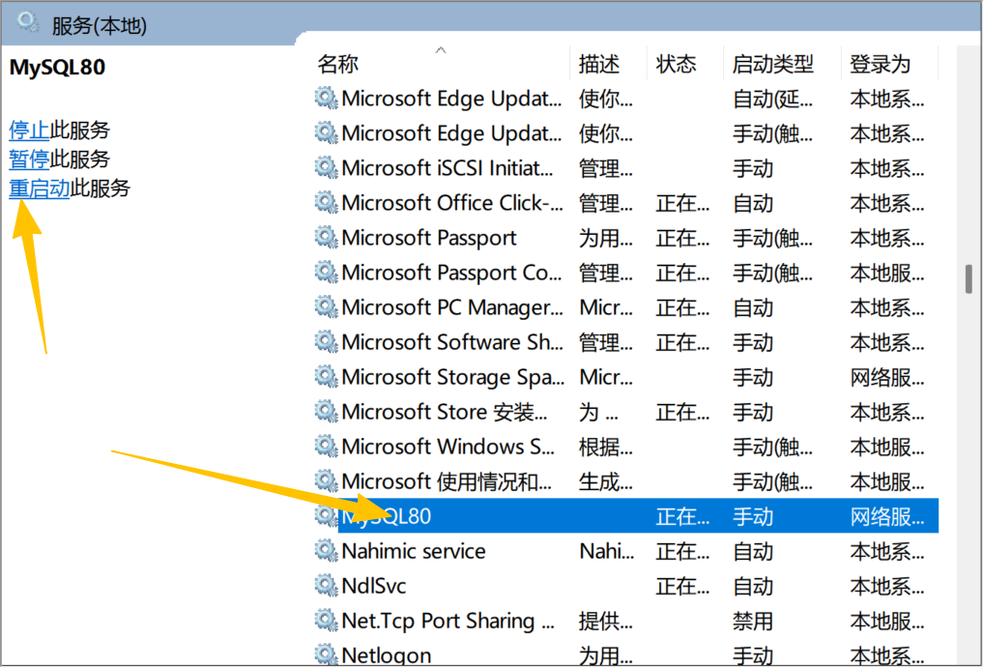Click Nahi... description of Nahimic service
The image size is (983, 667).
point(606,551)
